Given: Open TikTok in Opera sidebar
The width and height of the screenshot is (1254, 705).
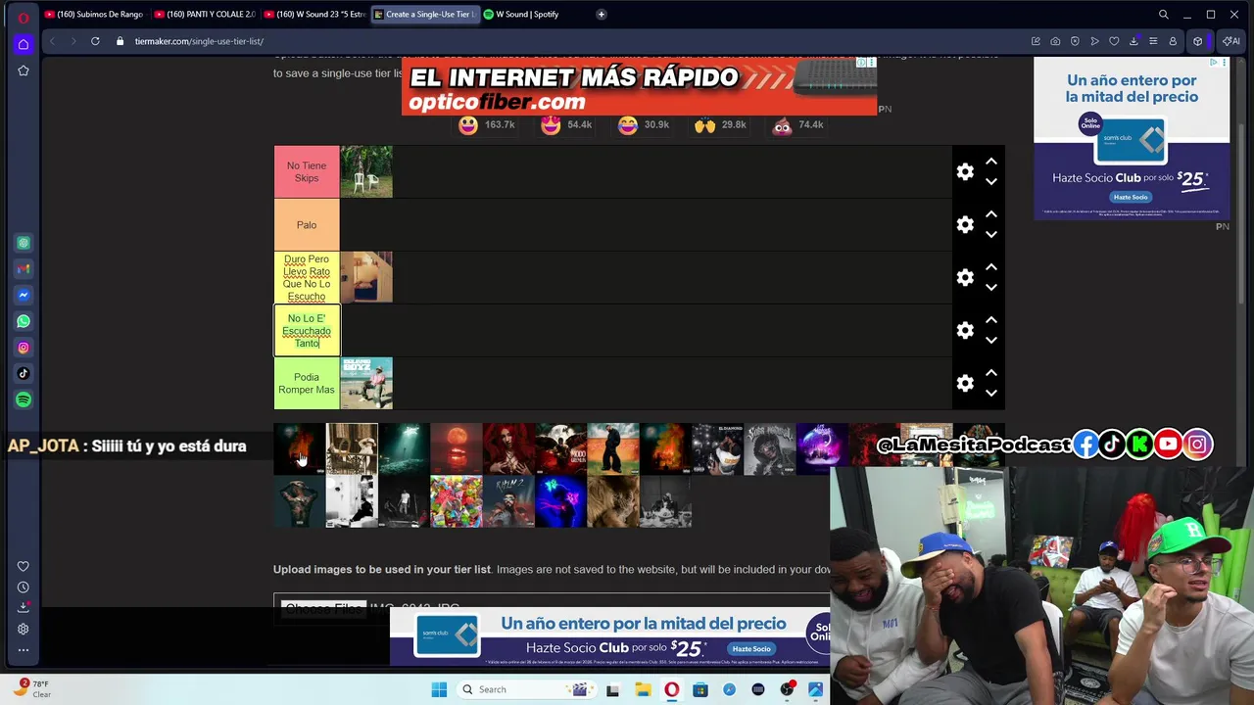Looking at the screenshot, I should pyautogui.click(x=24, y=373).
